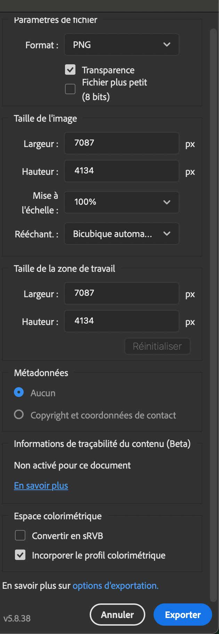The width and height of the screenshot is (219, 634).
Task: Open the Format dropdown showing PNG
Action: click(x=121, y=44)
